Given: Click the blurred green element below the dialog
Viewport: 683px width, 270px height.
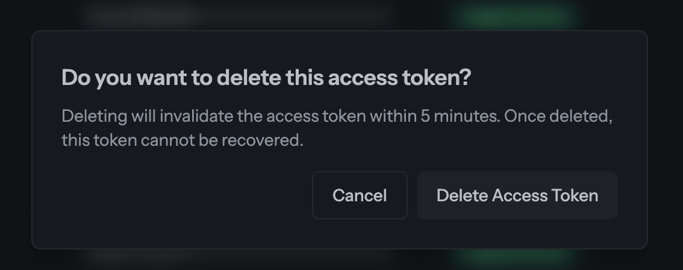Looking at the screenshot, I should (x=515, y=258).
